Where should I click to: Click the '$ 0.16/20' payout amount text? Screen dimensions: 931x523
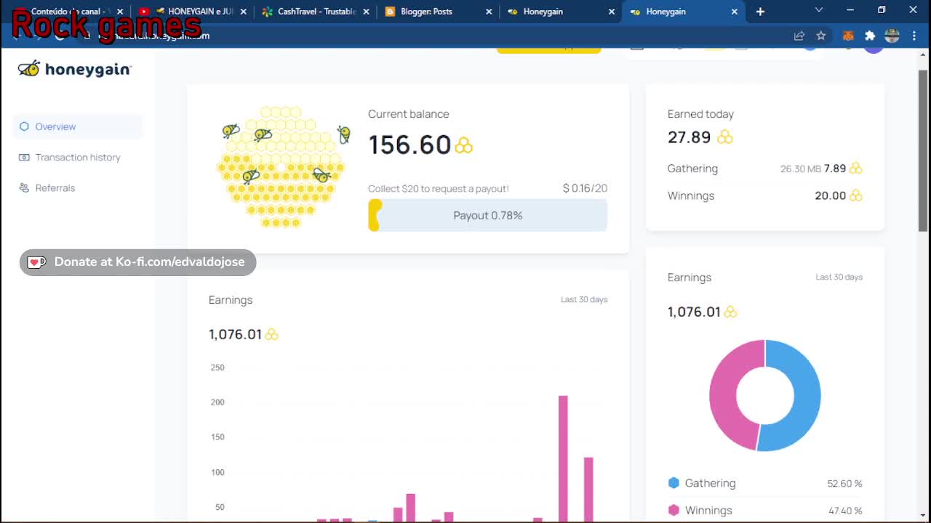coord(585,188)
